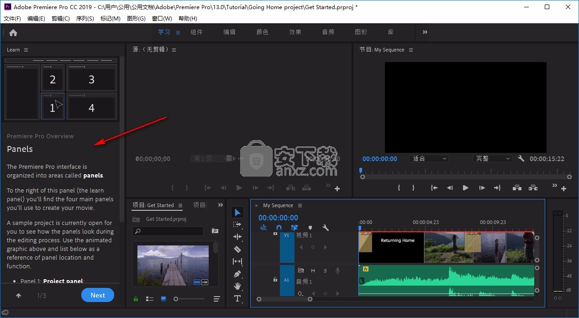Open the 序列(S) menu

(x=85, y=19)
